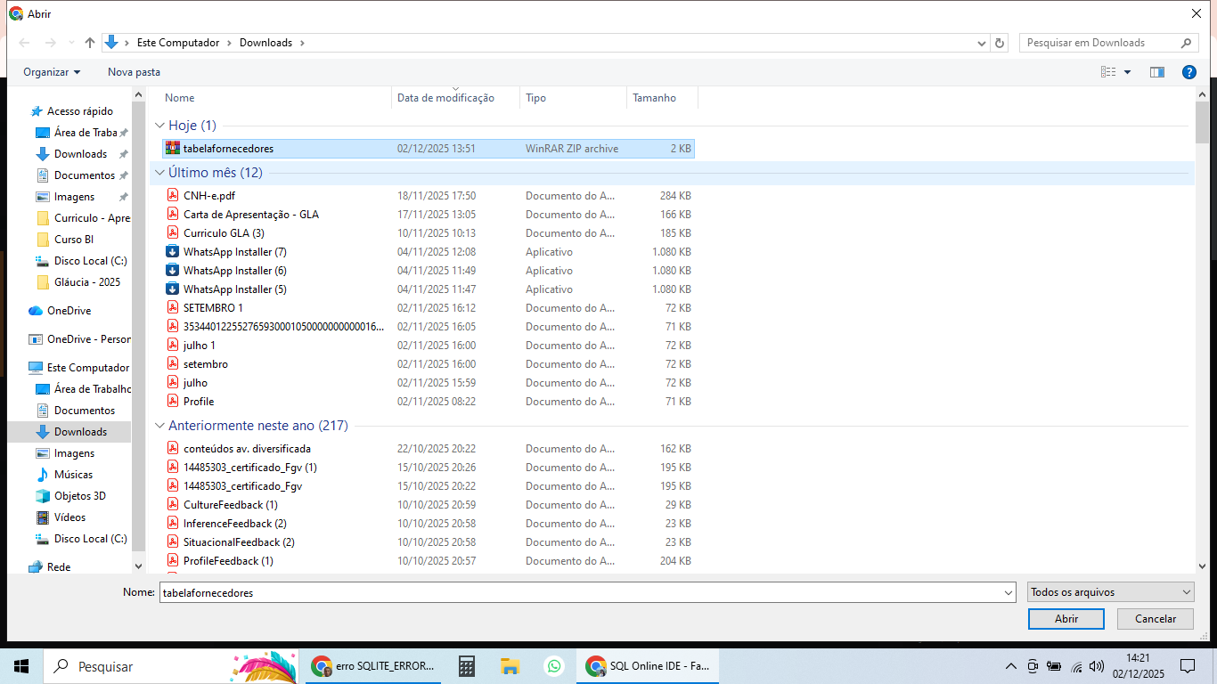This screenshot has width=1217, height=684.
Task: Select the Curriculo GLA (3) PDF icon
Action: tap(173, 232)
